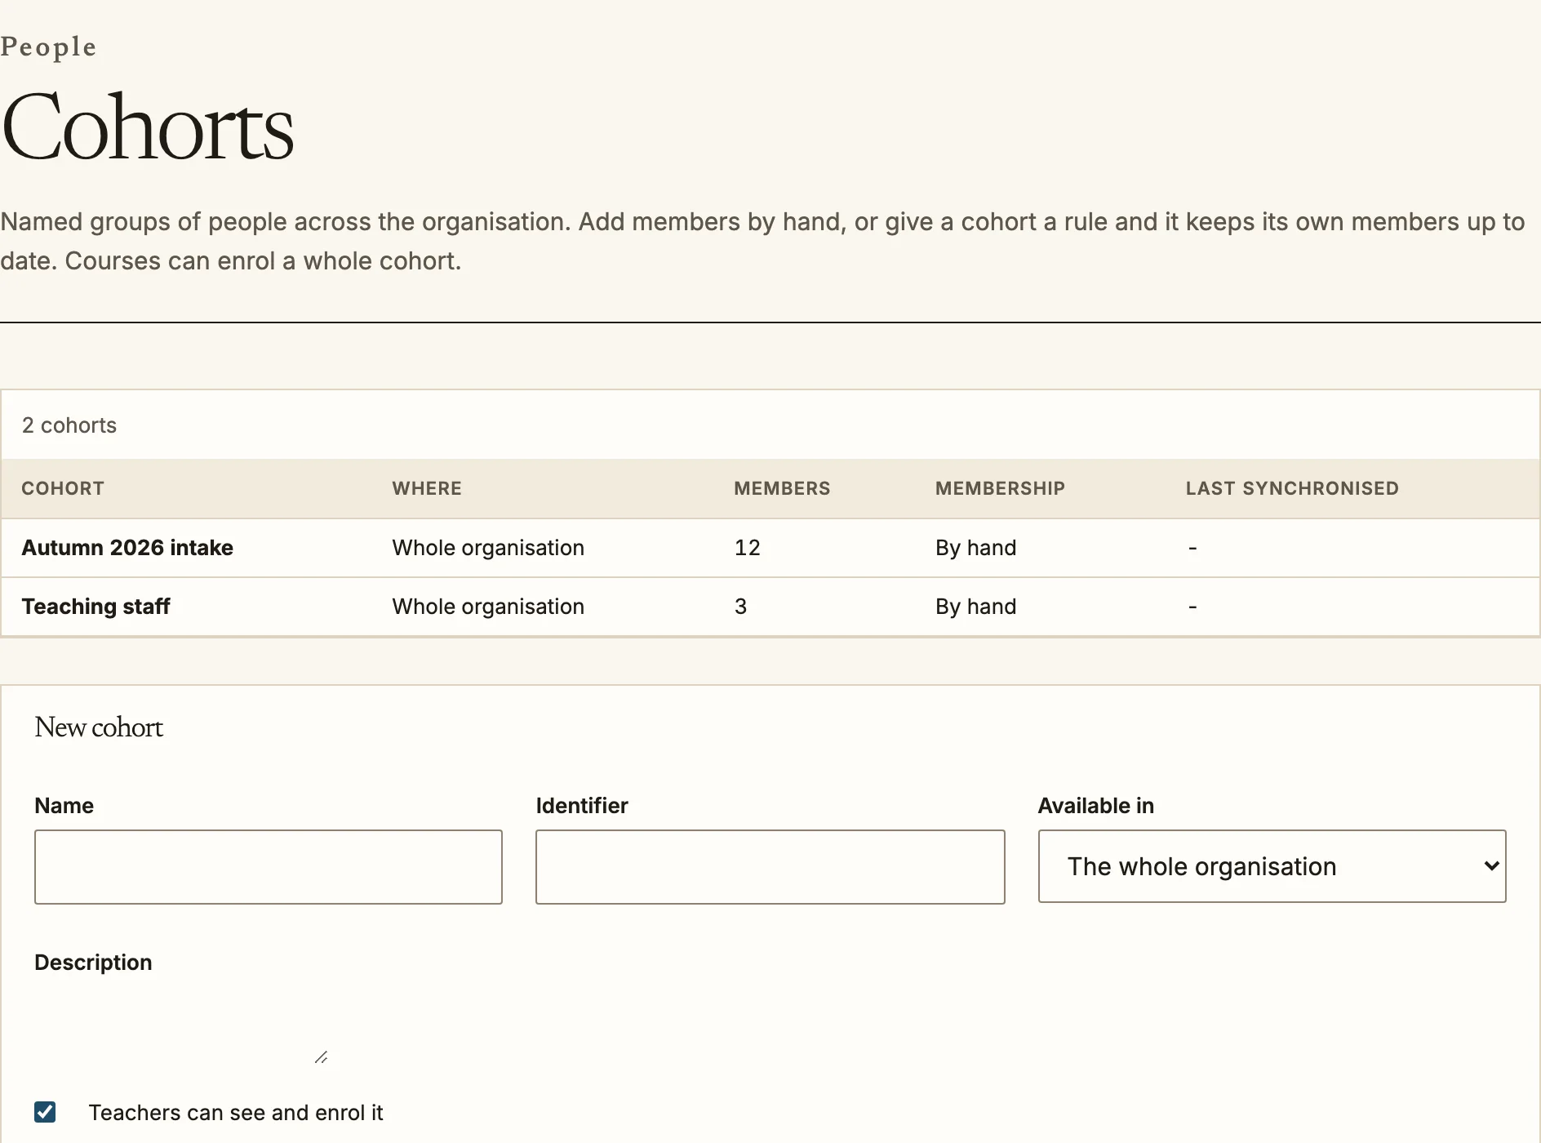The width and height of the screenshot is (1541, 1143).
Task: Click the 'Teachers can see and enrol it' label
Action: click(x=236, y=1113)
